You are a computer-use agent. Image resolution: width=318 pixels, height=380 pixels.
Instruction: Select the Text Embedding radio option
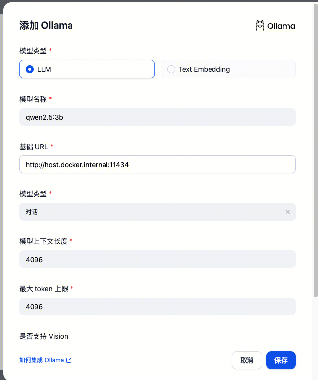pyautogui.click(x=228, y=69)
